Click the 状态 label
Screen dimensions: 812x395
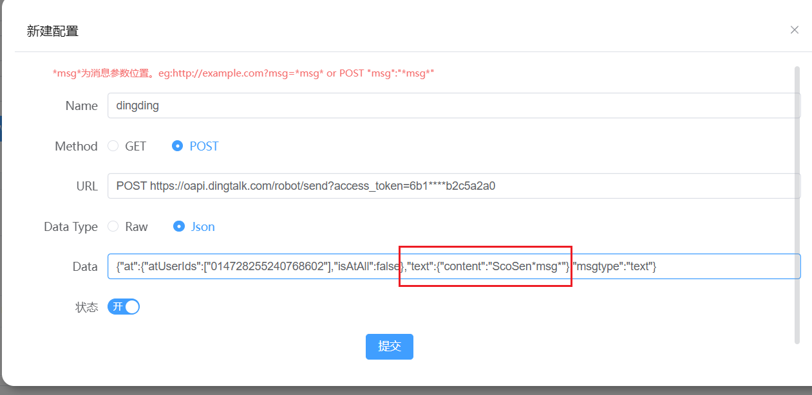86,308
